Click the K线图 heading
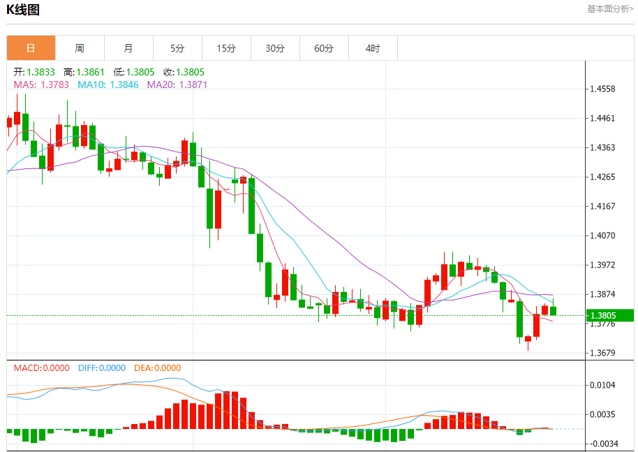The width and height of the screenshot is (638, 452). (x=23, y=9)
